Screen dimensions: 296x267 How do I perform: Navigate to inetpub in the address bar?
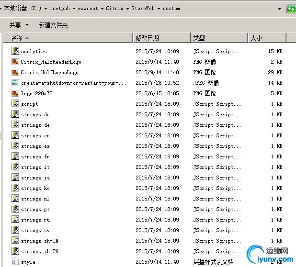click(x=60, y=8)
